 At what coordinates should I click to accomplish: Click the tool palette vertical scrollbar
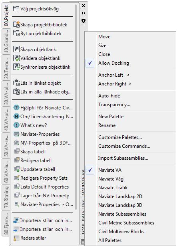pyautogui.click(x=76, y=107)
